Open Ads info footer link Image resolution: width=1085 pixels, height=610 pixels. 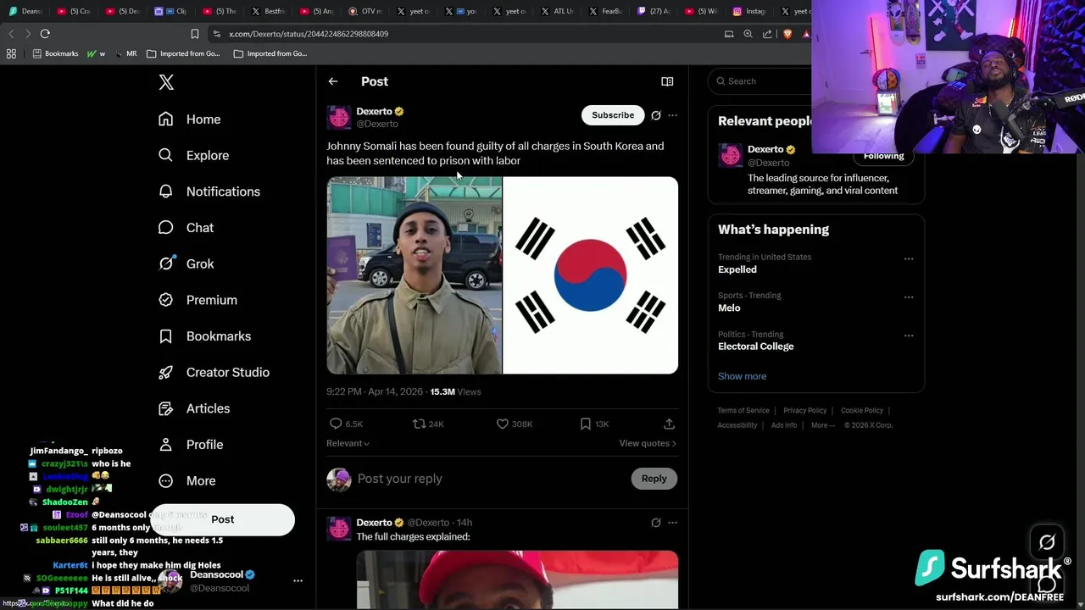[x=784, y=425]
